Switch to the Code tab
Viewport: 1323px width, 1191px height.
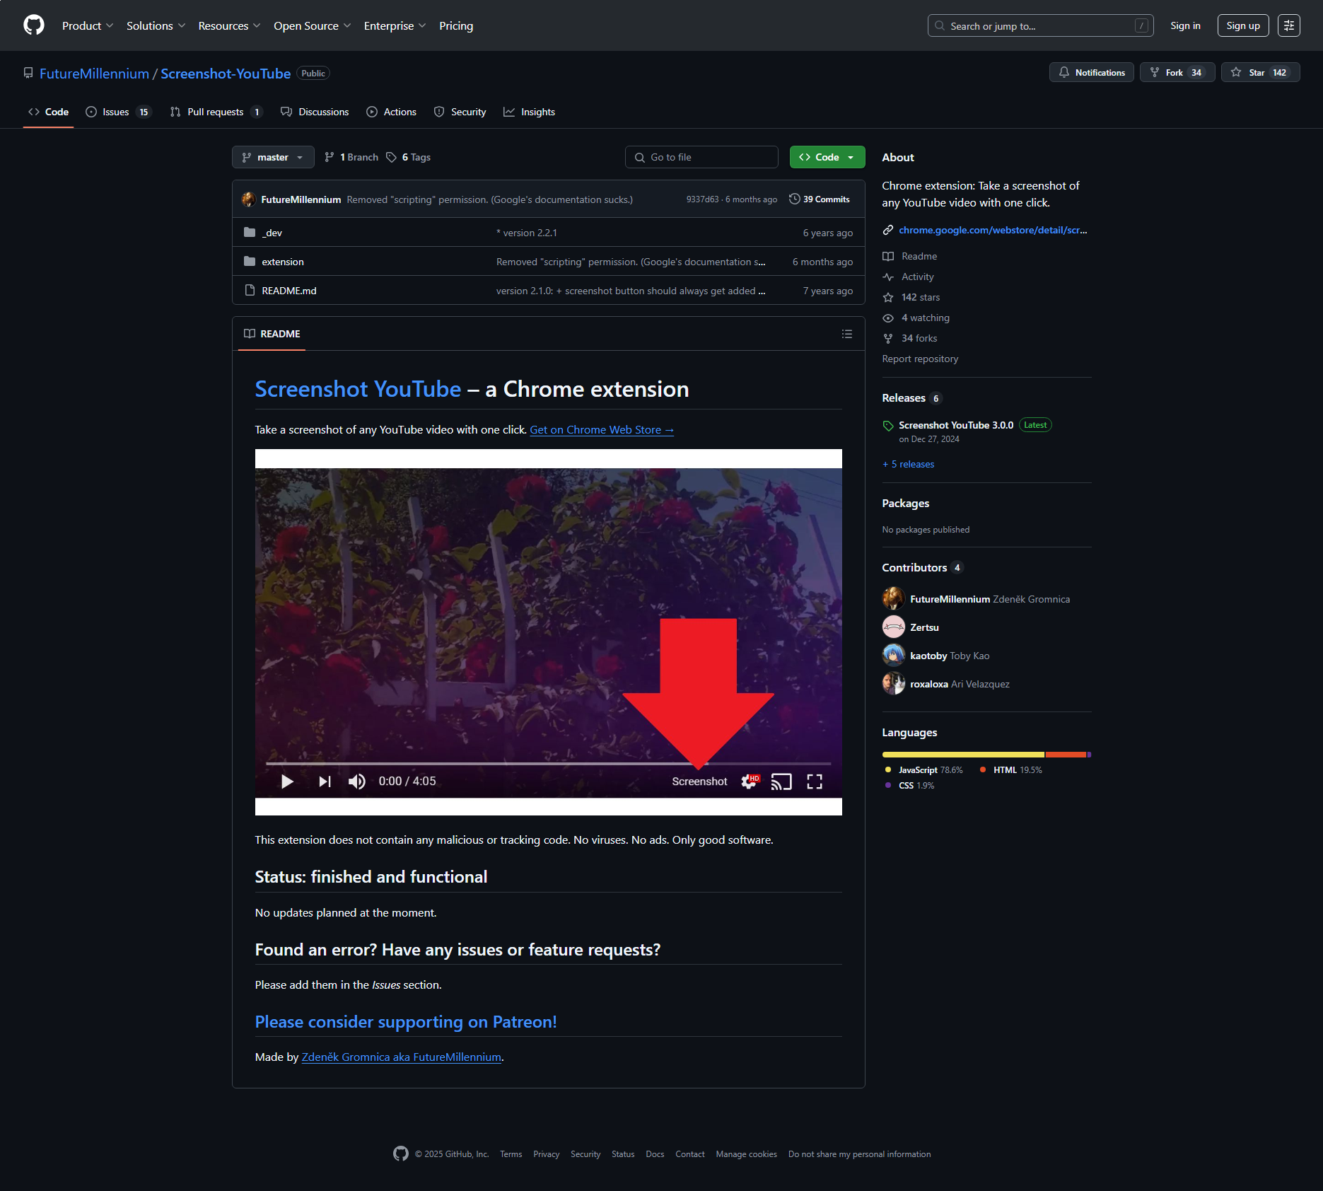click(48, 112)
